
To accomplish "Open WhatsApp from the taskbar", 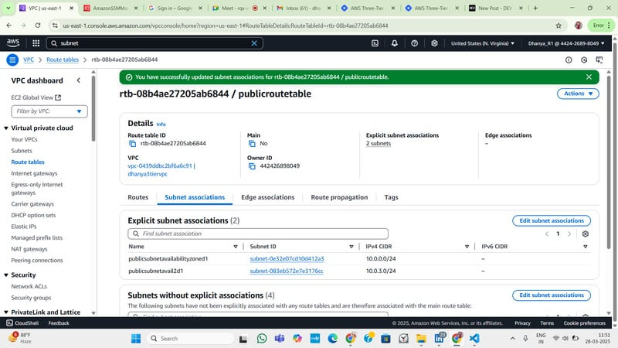I will click(262, 339).
